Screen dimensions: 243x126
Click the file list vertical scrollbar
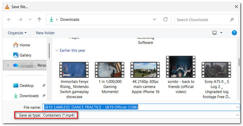239,62
